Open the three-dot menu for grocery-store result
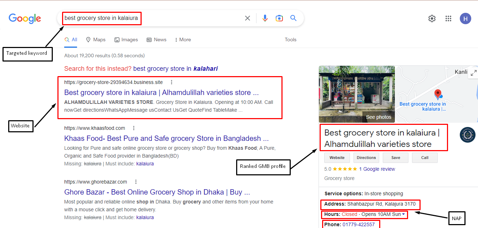The height and width of the screenshot is (228, 478). pos(172,82)
